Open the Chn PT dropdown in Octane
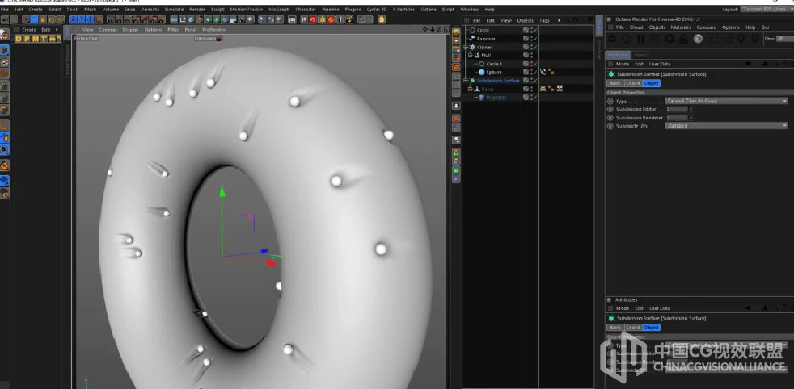The width and height of the screenshot is (794, 389). tap(785, 39)
